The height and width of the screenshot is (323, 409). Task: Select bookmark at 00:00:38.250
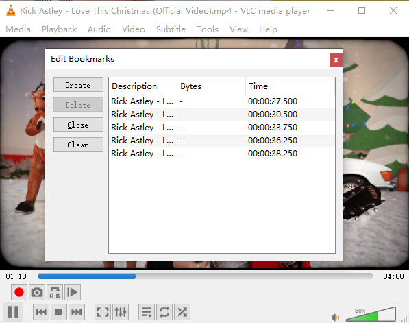click(x=222, y=154)
